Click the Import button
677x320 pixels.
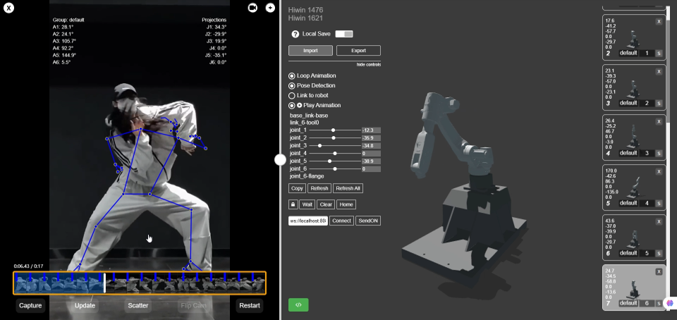310,51
